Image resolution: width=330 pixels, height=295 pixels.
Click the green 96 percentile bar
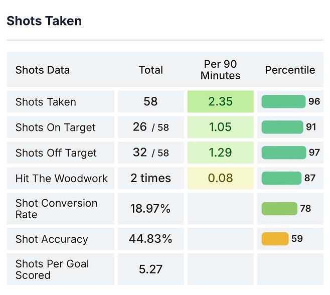[x=283, y=102]
